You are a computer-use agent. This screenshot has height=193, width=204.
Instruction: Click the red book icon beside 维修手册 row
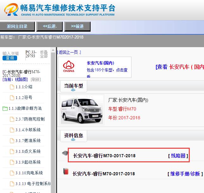[x=66, y=171]
